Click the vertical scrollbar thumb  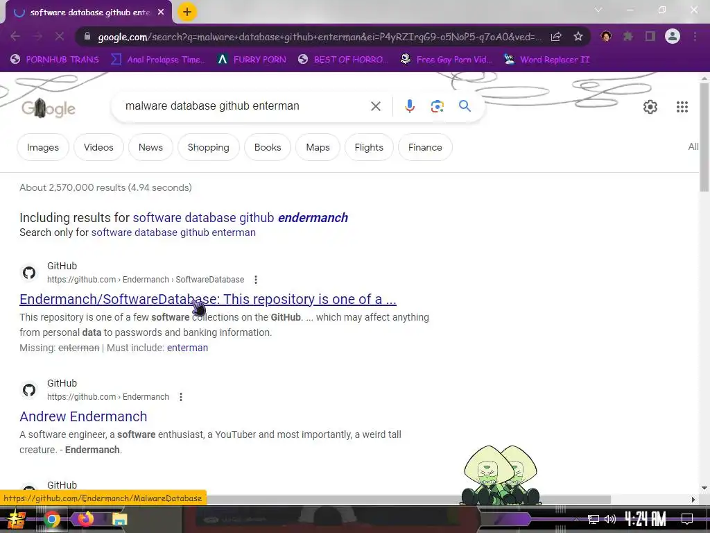click(704, 137)
